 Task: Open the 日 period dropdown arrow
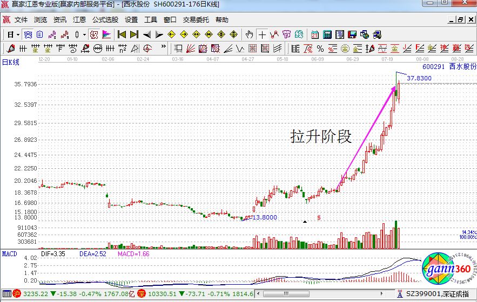click(18, 35)
